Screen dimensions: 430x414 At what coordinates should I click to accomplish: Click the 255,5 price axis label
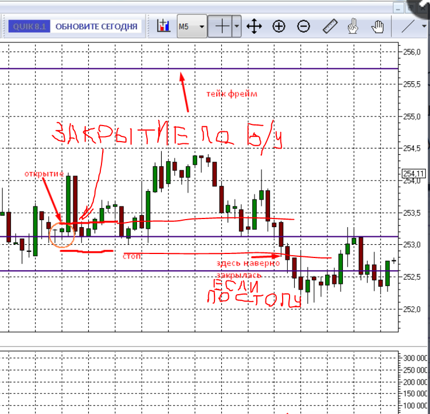(412, 84)
